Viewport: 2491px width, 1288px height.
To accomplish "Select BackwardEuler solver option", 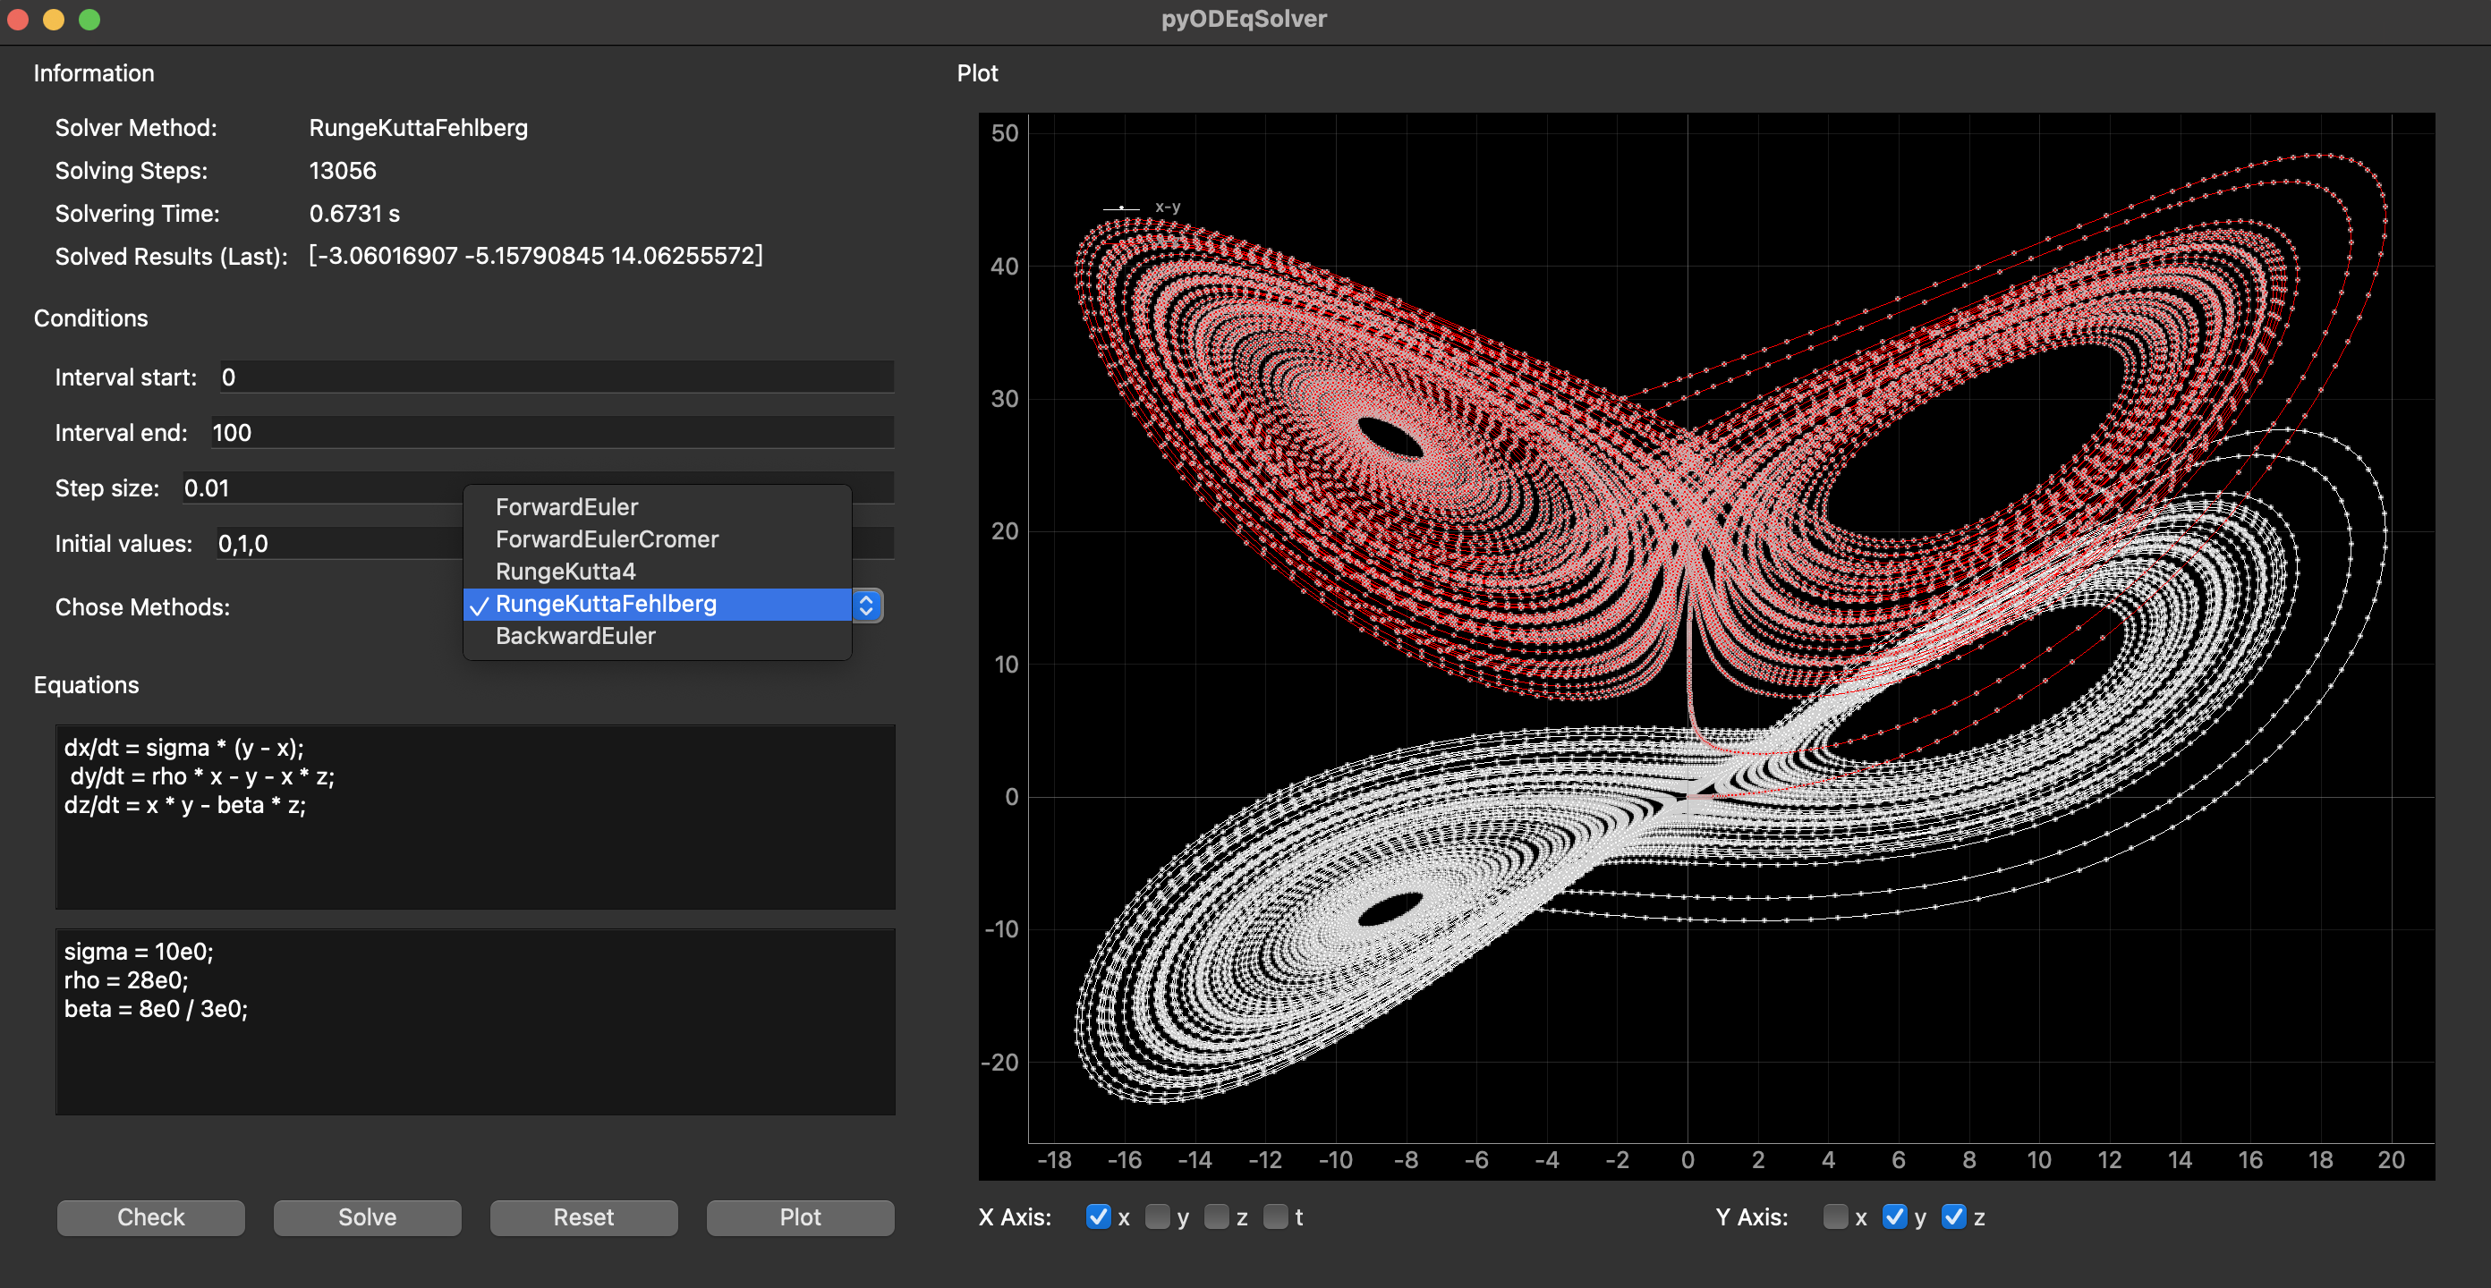I will click(575, 635).
